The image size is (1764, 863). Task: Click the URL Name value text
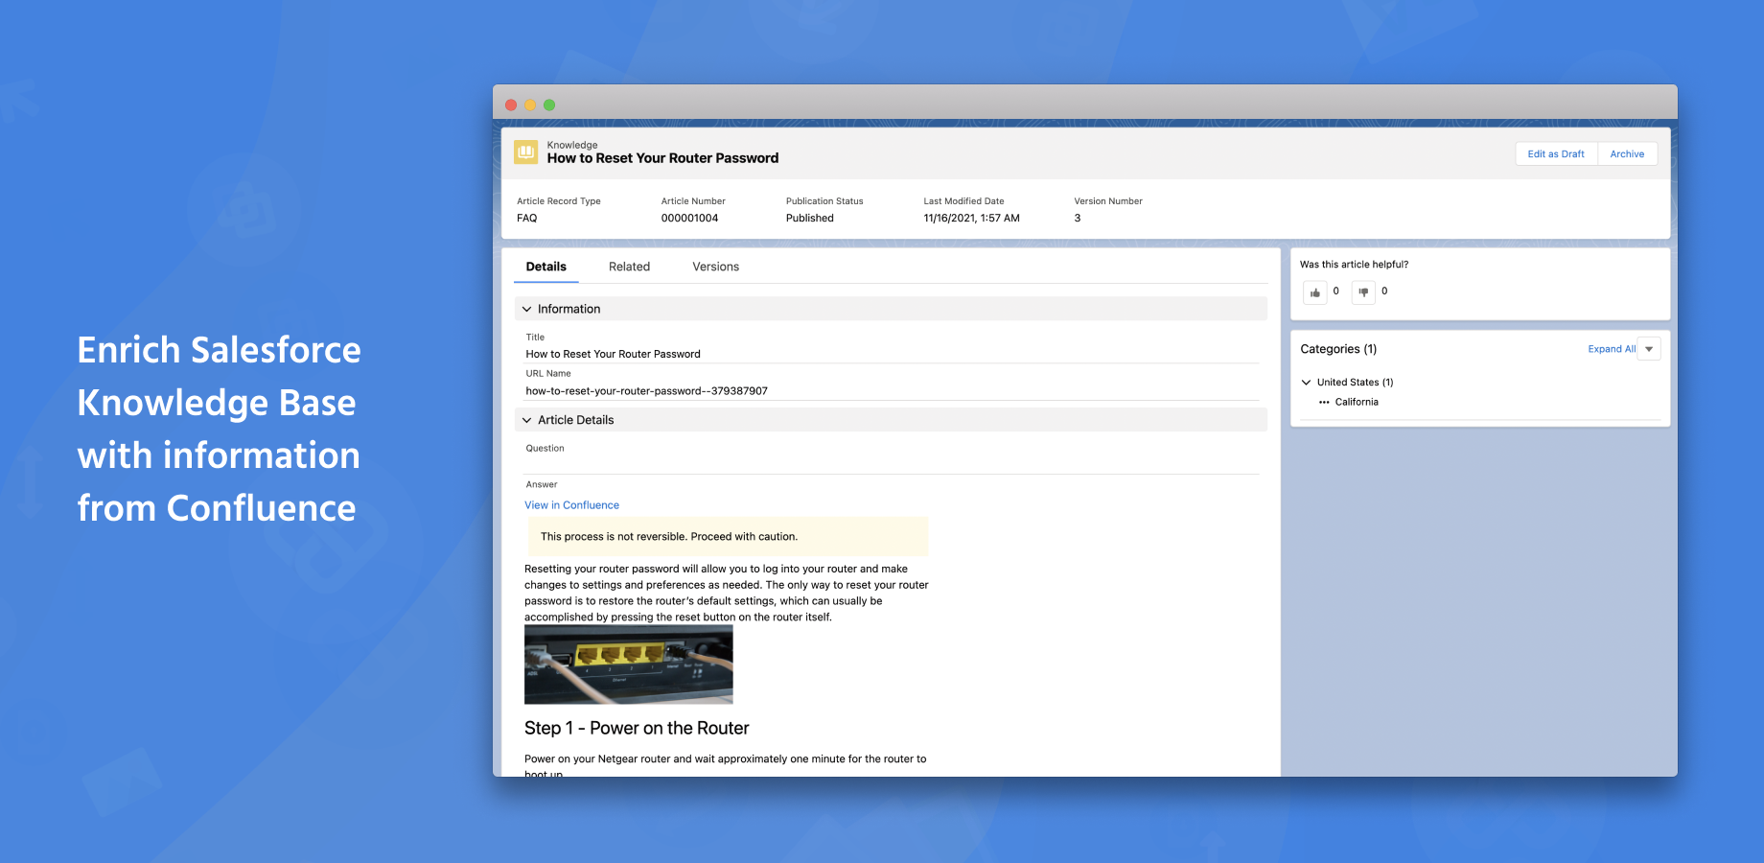(x=646, y=391)
